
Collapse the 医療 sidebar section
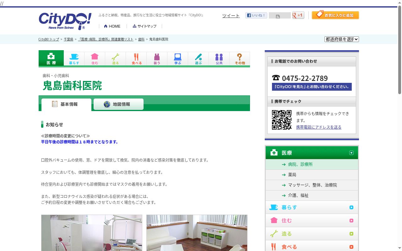click(351, 153)
